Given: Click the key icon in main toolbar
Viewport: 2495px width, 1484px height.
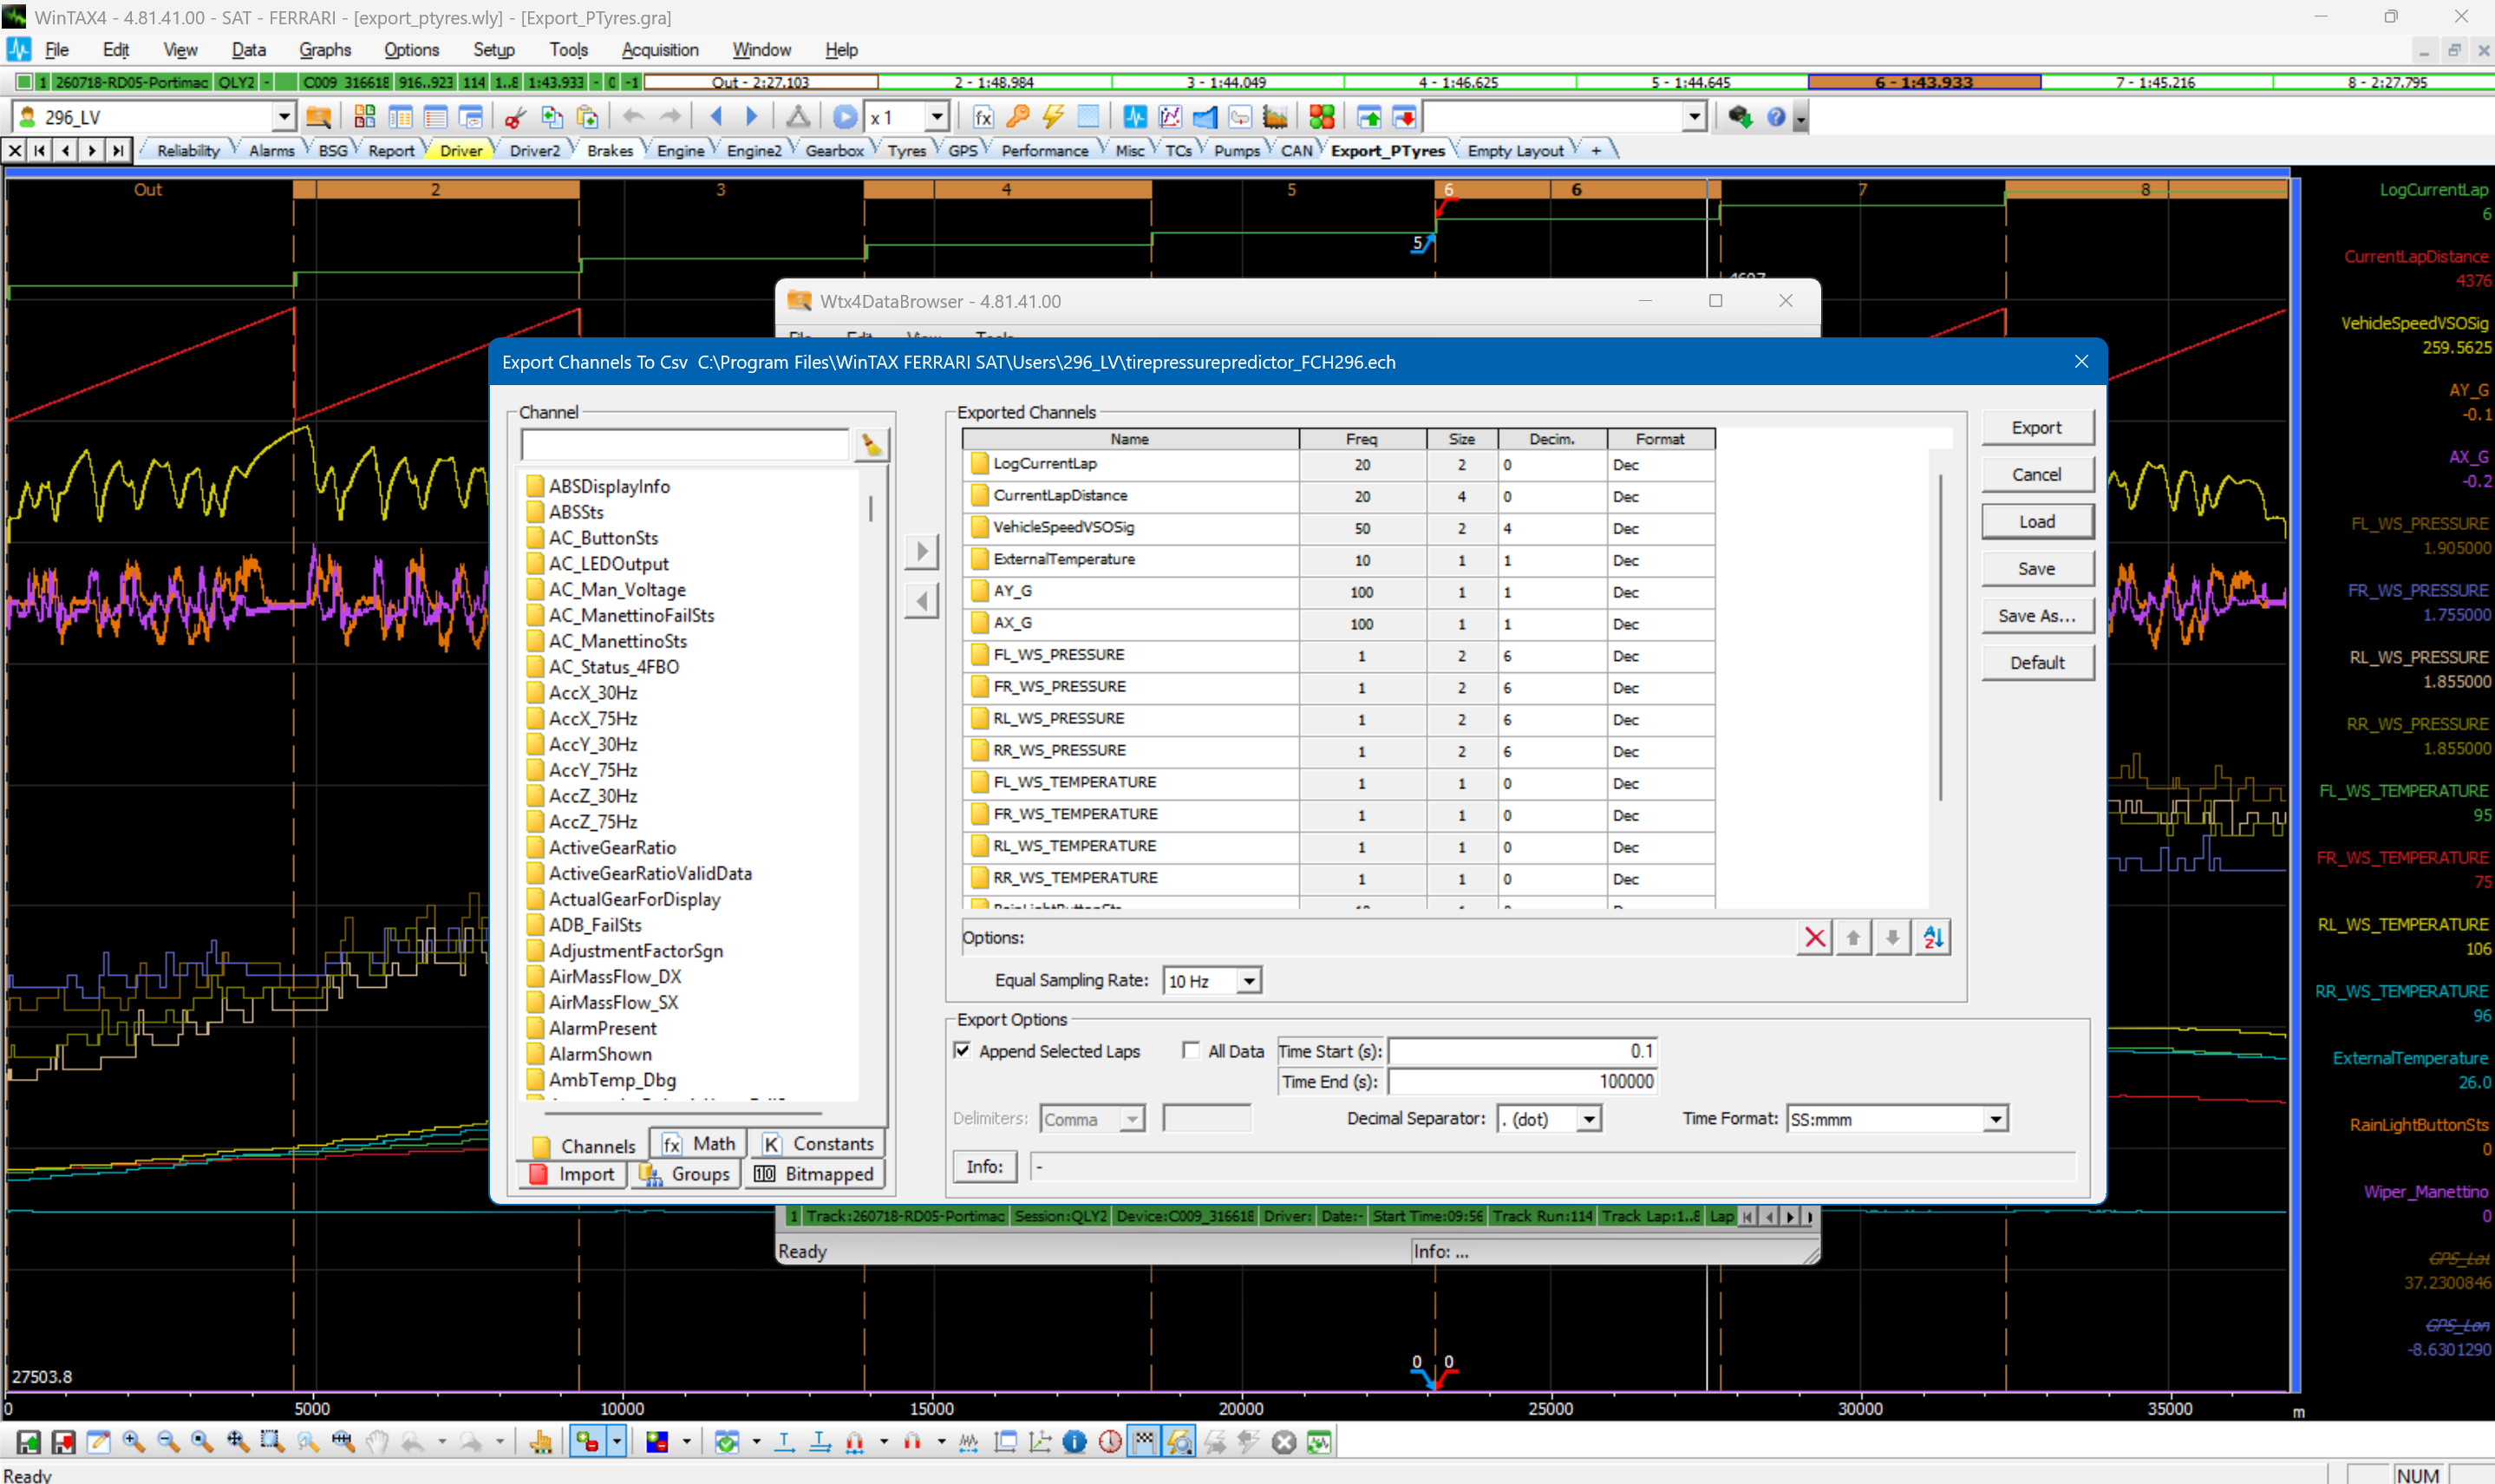Looking at the screenshot, I should [x=1017, y=118].
